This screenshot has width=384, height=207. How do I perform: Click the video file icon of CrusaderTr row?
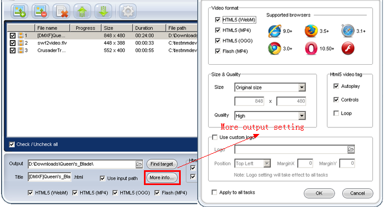(20, 51)
